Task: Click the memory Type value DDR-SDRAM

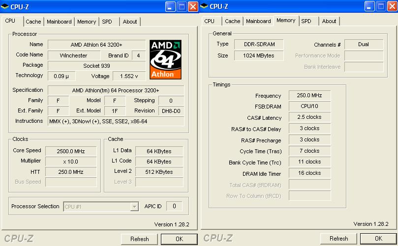Action: point(259,44)
